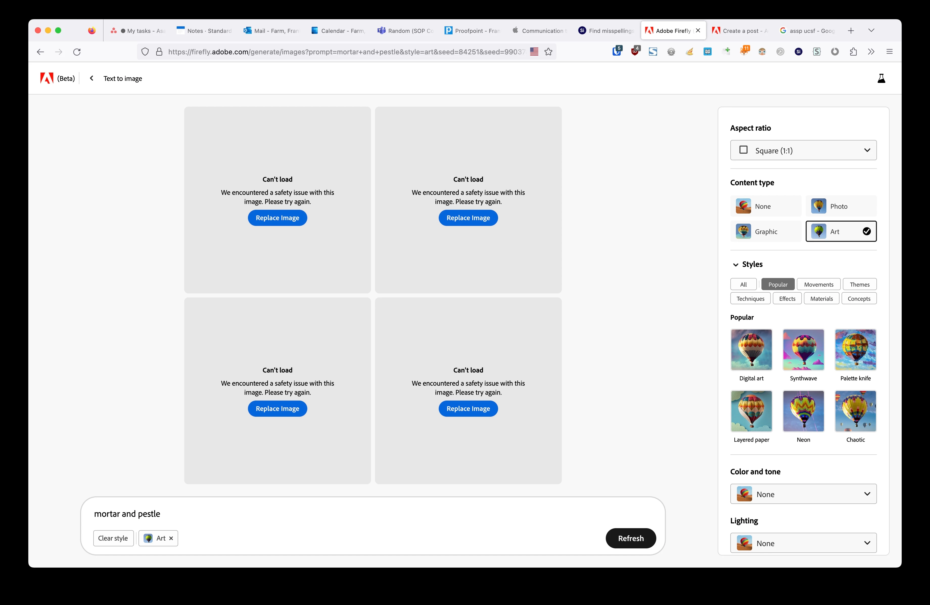Image resolution: width=930 pixels, height=605 pixels.
Task: Open Firefox hamburger application menu
Action: (x=889, y=52)
